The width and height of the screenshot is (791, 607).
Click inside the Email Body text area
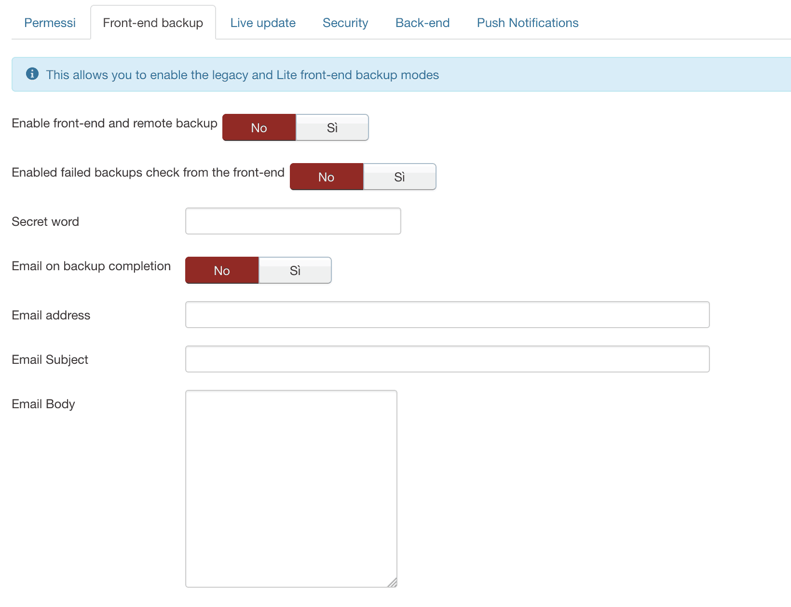(291, 489)
